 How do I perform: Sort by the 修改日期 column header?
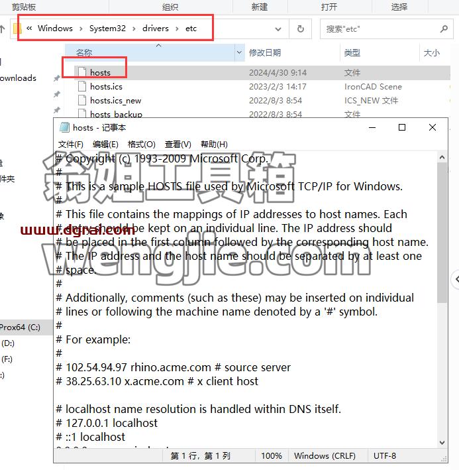[x=265, y=53]
